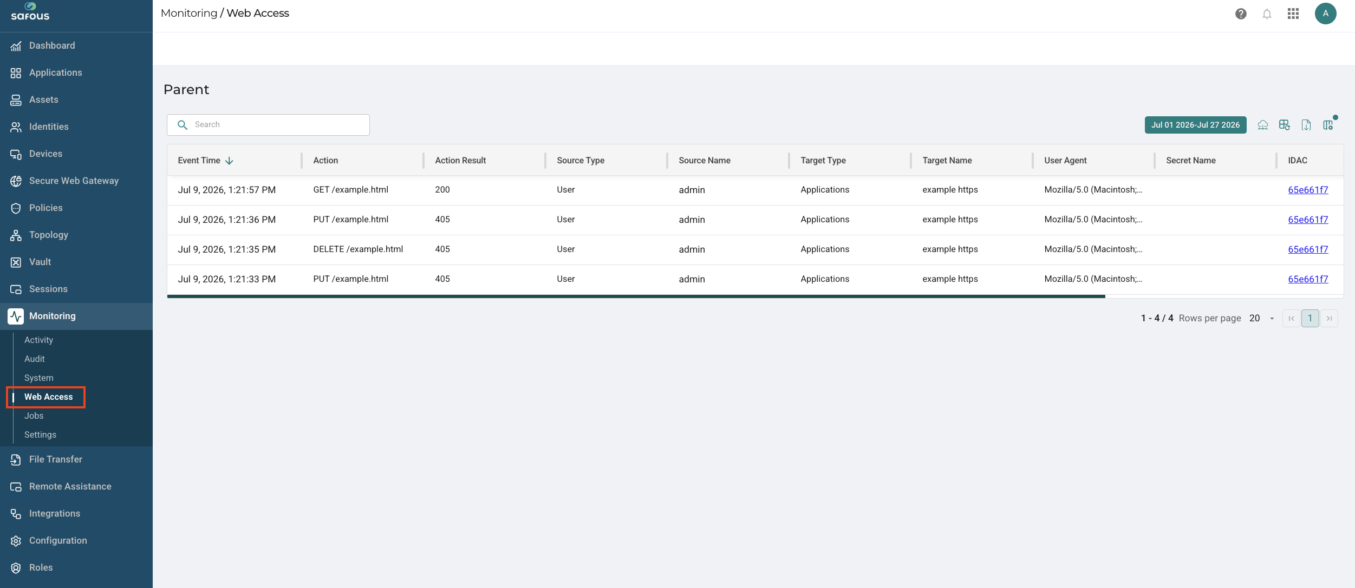Open help with the question mark icon
This screenshot has width=1355, height=588.
pyautogui.click(x=1241, y=14)
